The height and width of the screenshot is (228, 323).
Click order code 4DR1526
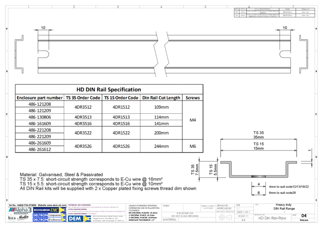(121, 146)
